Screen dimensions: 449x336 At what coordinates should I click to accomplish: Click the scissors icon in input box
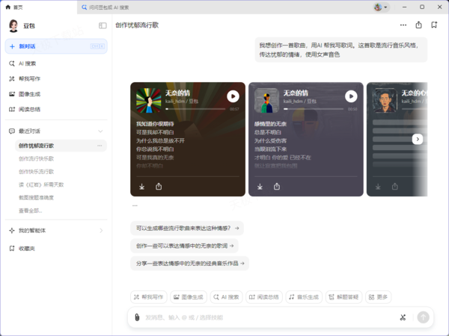(403, 317)
